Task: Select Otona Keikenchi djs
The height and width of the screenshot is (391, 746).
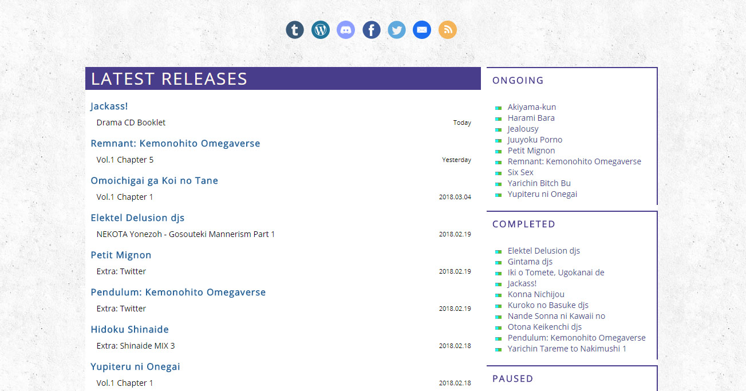Action: pyautogui.click(x=544, y=327)
